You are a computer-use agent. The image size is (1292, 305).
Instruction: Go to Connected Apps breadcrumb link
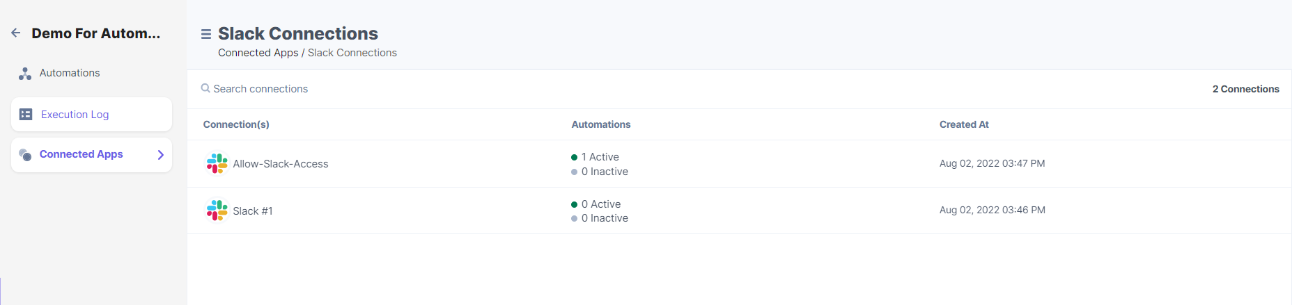(258, 53)
